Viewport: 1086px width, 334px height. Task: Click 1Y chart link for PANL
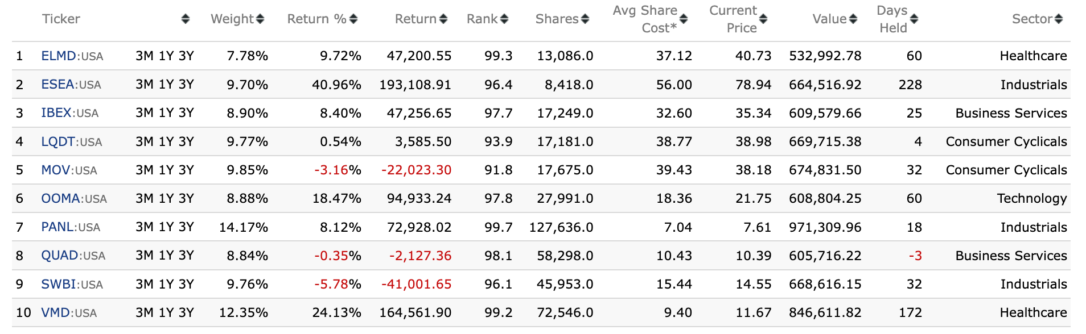166,227
